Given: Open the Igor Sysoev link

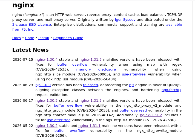Looking at the screenshot, I should tap(125, 20).
